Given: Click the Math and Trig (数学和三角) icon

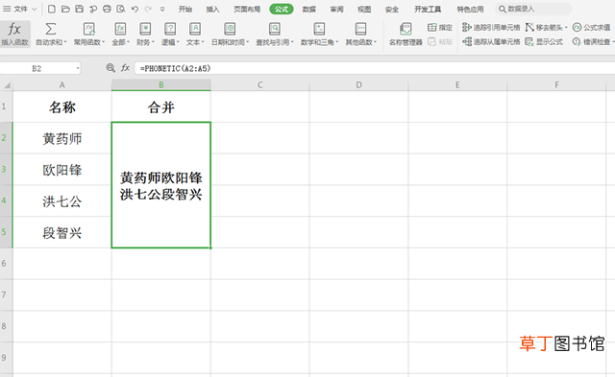Looking at the screenshot, I should [x=319, y=29].
